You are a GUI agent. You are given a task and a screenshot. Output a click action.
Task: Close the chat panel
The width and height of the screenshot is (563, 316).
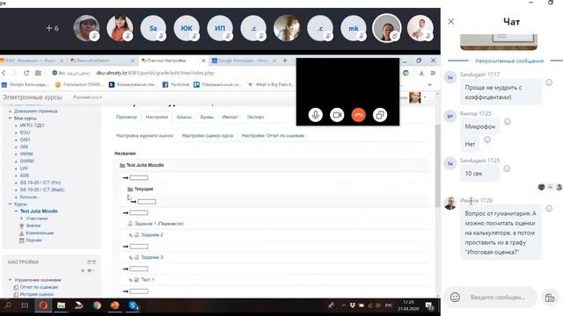[451, 22]
